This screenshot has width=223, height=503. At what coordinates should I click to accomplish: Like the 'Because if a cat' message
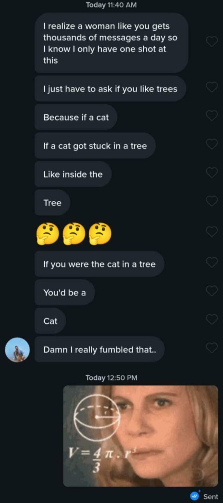click(212, 115)
